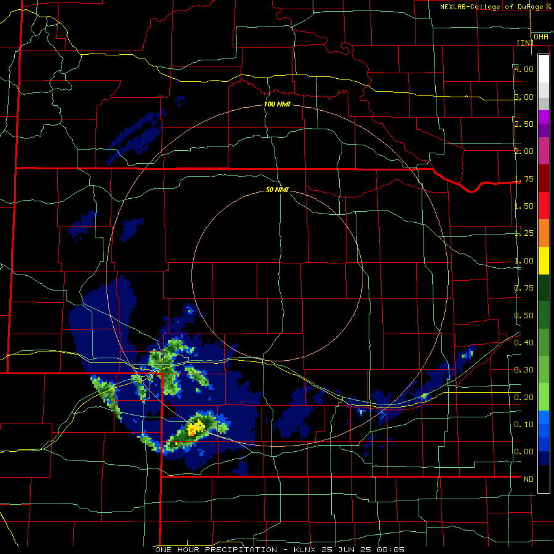Select the orange swatch beside 1.25

pyautogui.click(x=544, y=233)
